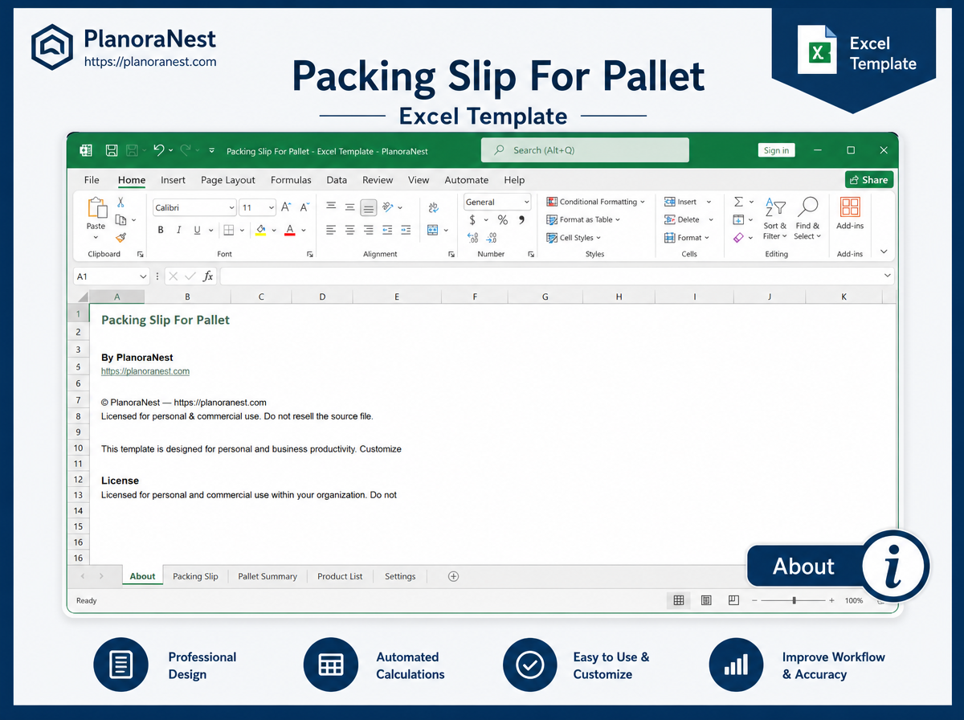The image size is (964, 720).
Task: Click the Sign in button
Action: [776, 150]
